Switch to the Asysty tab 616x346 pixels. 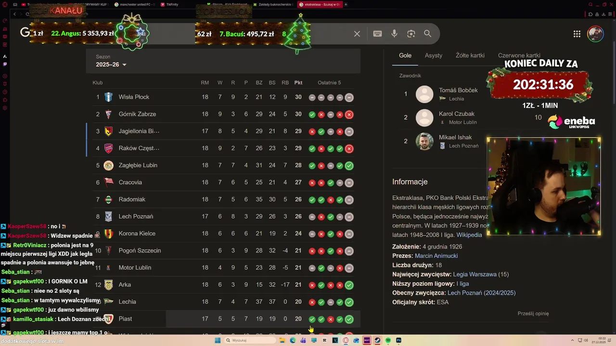pos(434,55)
